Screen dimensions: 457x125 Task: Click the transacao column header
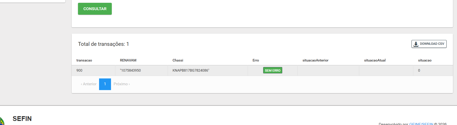[84, 60]
